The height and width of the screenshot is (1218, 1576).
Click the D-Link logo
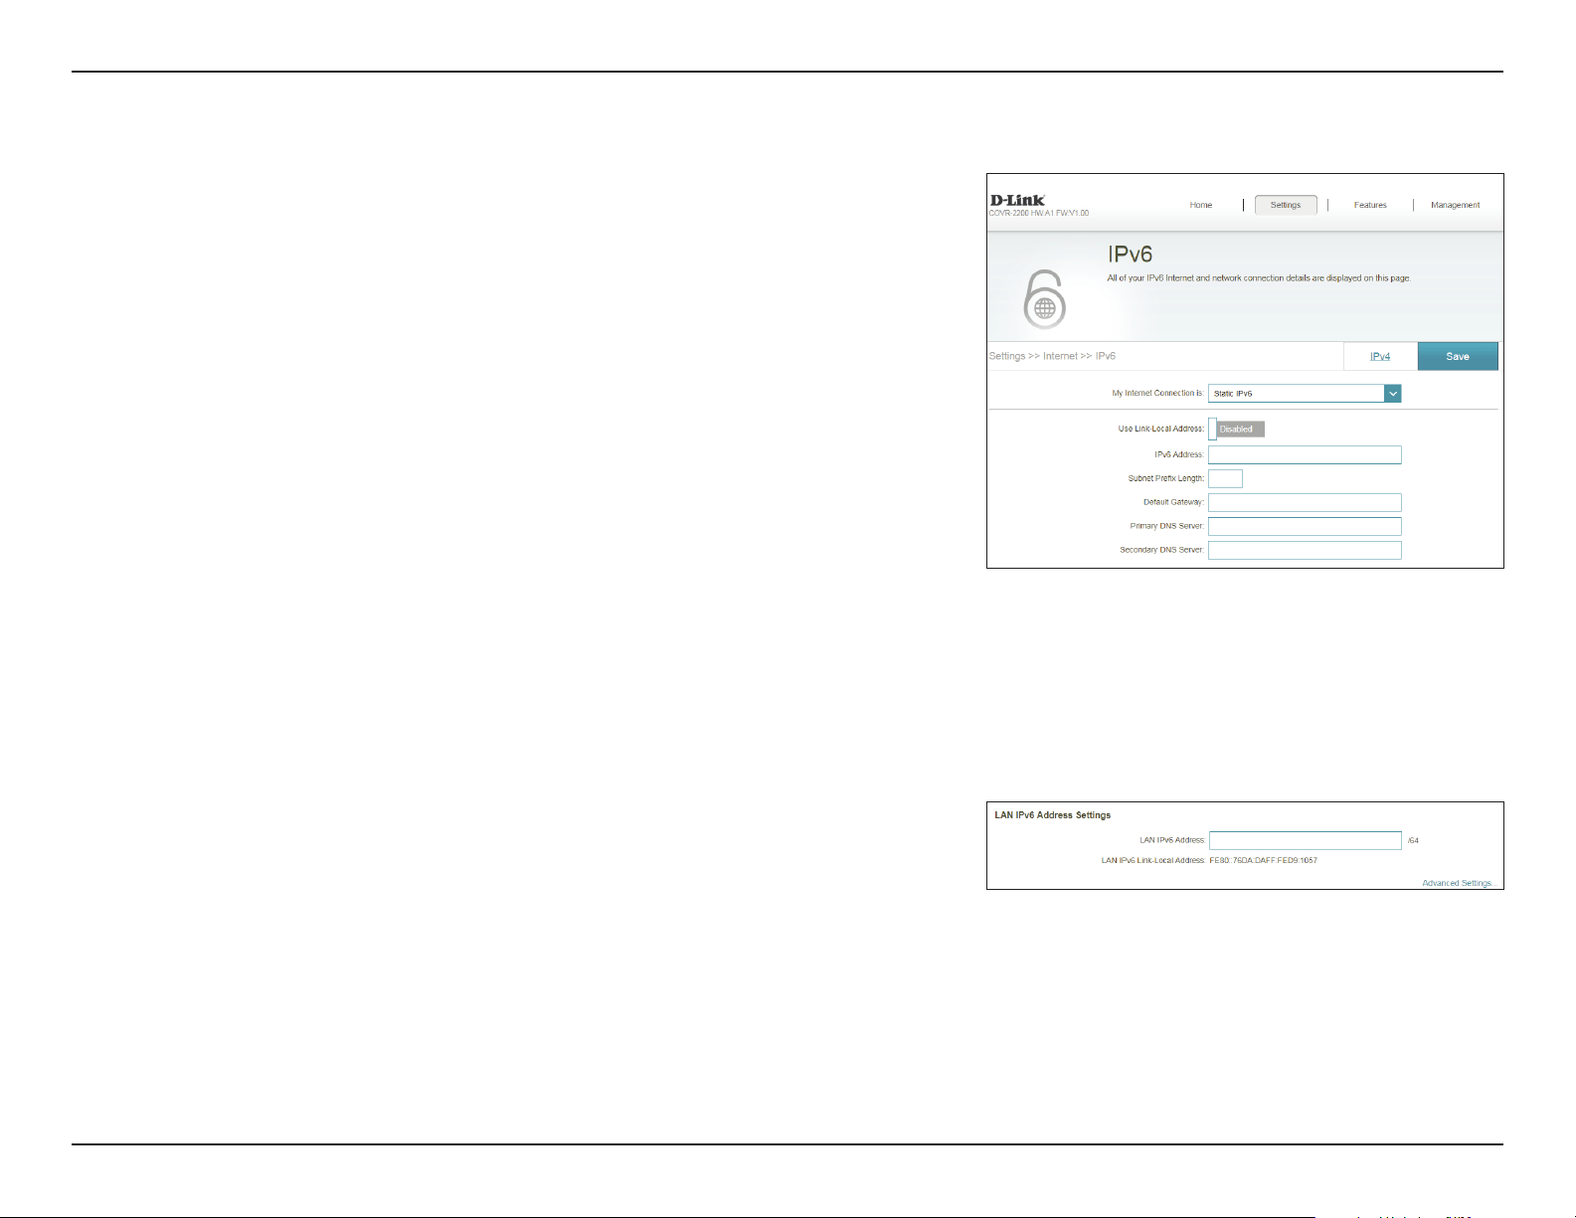(x=1017, y=200)
